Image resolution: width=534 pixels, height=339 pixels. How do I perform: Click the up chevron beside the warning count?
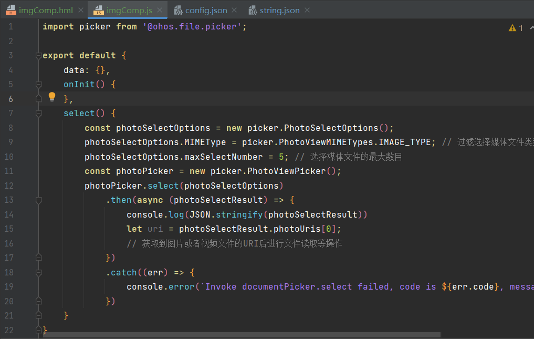[x=531, y=27]
